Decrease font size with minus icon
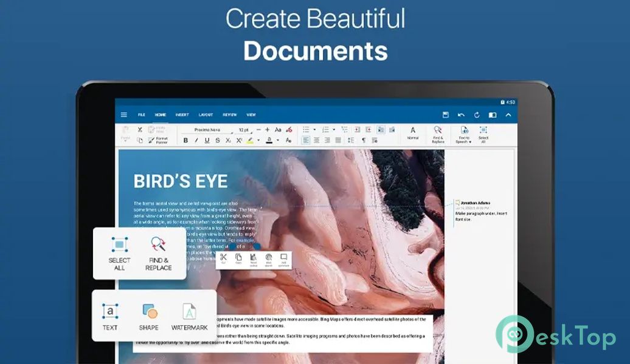This screenshot has height=364, width=630. 258,129
